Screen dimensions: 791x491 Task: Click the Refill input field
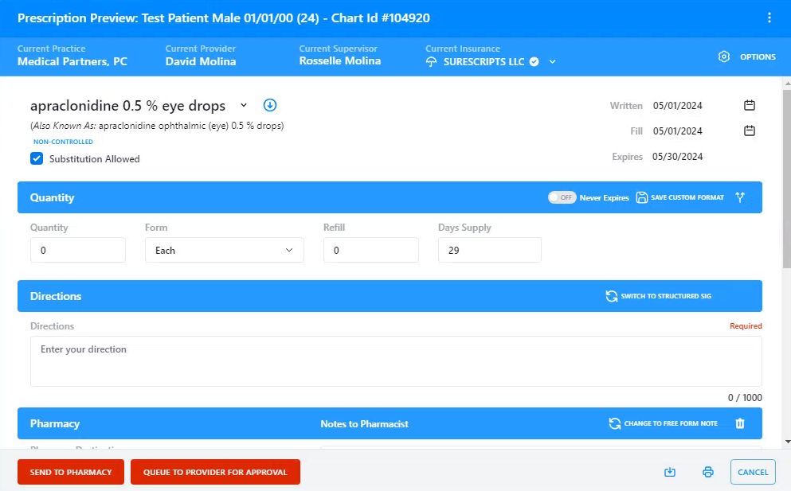tap(370, 250)
